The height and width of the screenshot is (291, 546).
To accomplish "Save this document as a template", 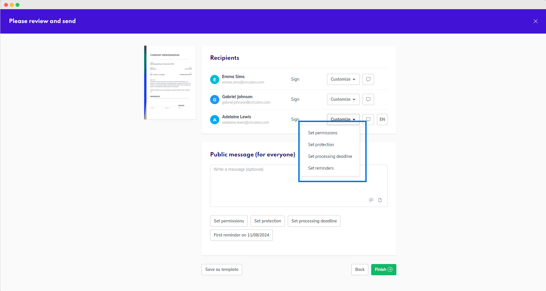I will click(x=222, y=269).
